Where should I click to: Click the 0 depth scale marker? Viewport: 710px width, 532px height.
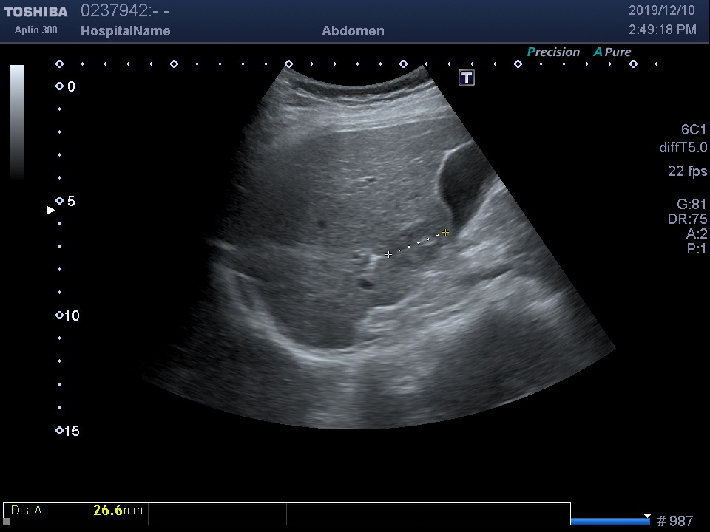point(60,86)
